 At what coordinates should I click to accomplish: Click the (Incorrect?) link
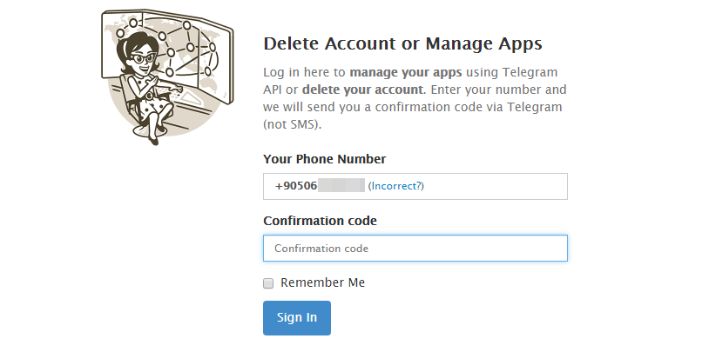[395, 186]
